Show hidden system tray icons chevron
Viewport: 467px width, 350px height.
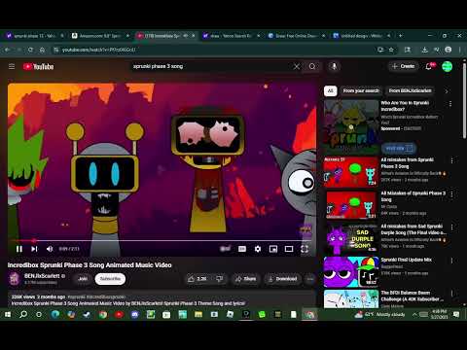[x=414, y=314]
